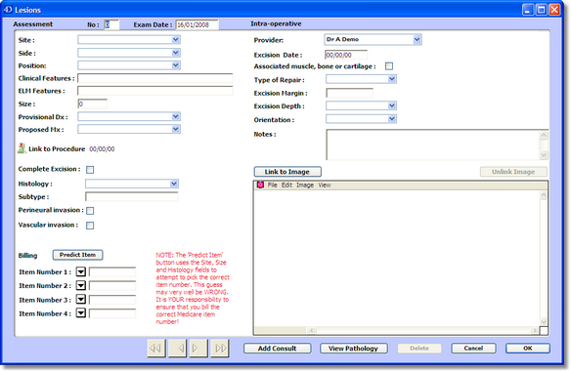Click the Add Consult button
The height and width of the screenshot is (372, 571).
click(x=277, y=349)
